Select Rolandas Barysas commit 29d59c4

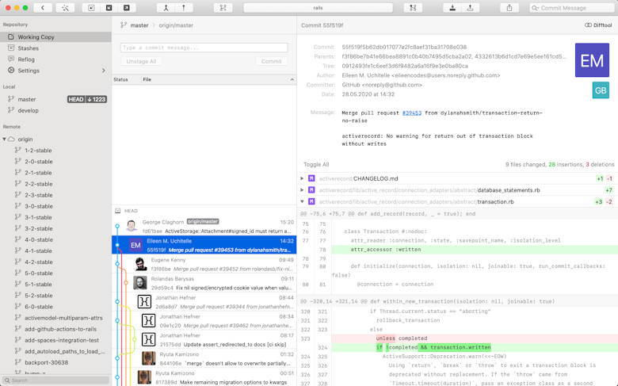pos(204,283)
